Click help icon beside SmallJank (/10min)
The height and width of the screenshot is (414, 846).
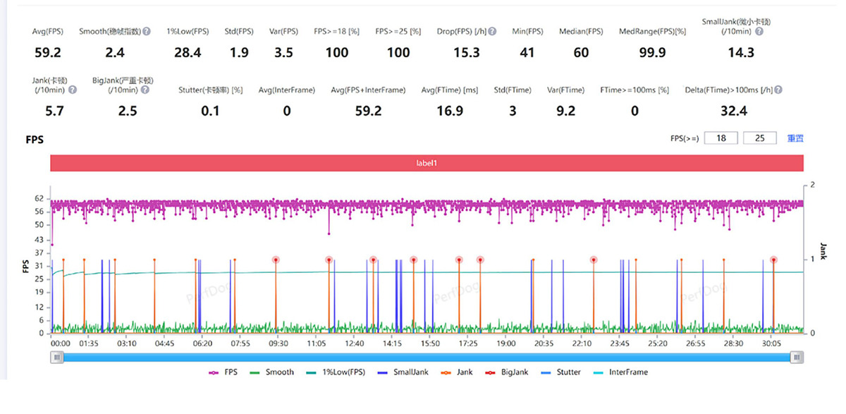[x=759, y=32]
